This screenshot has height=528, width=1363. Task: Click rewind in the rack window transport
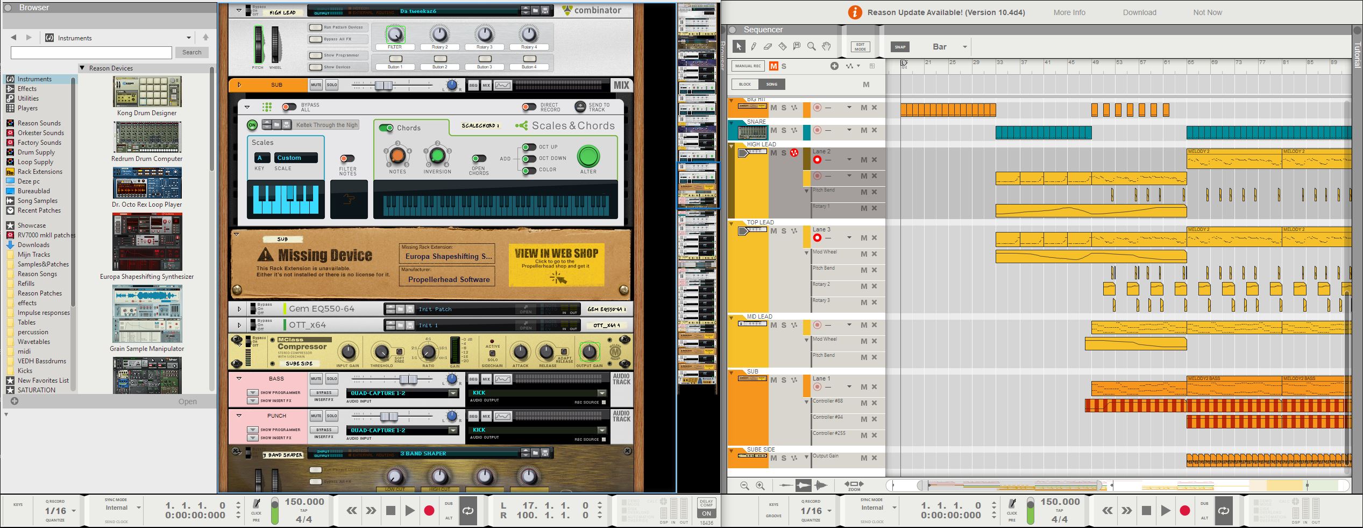click(x=352, y=510)
